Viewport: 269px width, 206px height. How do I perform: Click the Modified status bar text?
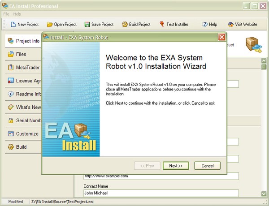click(16, 202)
